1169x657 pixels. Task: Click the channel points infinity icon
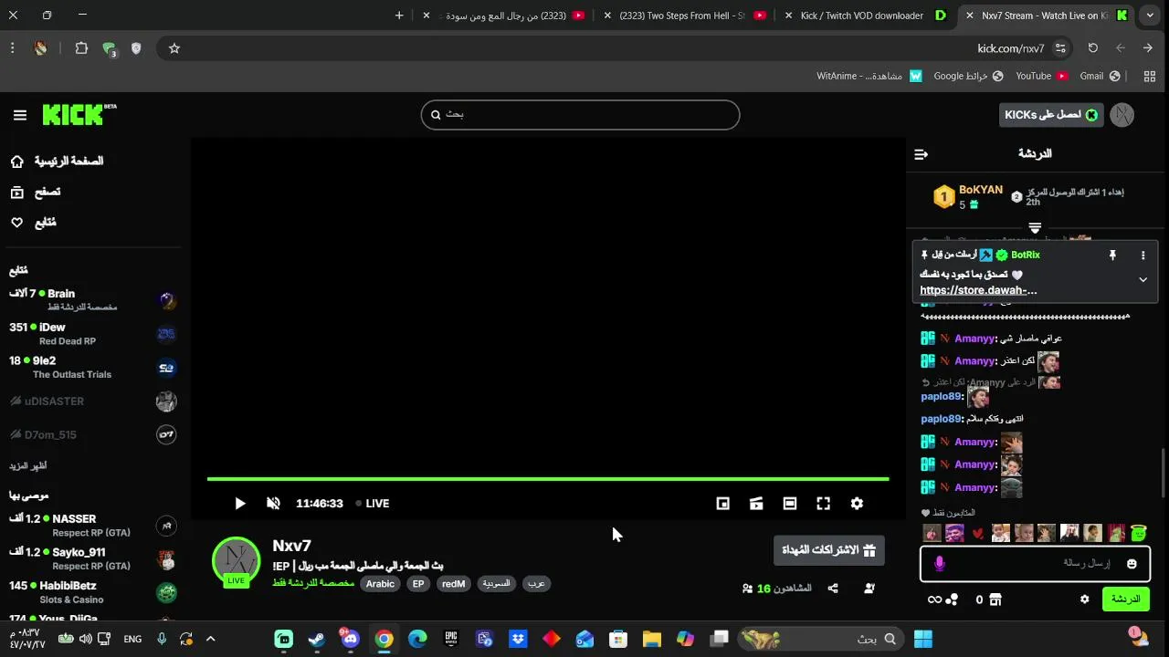click(x=934, y=600)
